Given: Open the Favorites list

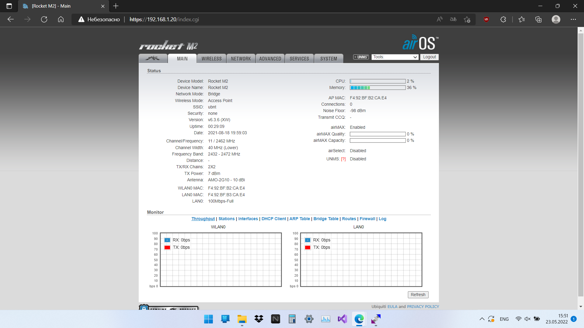Looking at the screenshot, I should pos(522,19).
